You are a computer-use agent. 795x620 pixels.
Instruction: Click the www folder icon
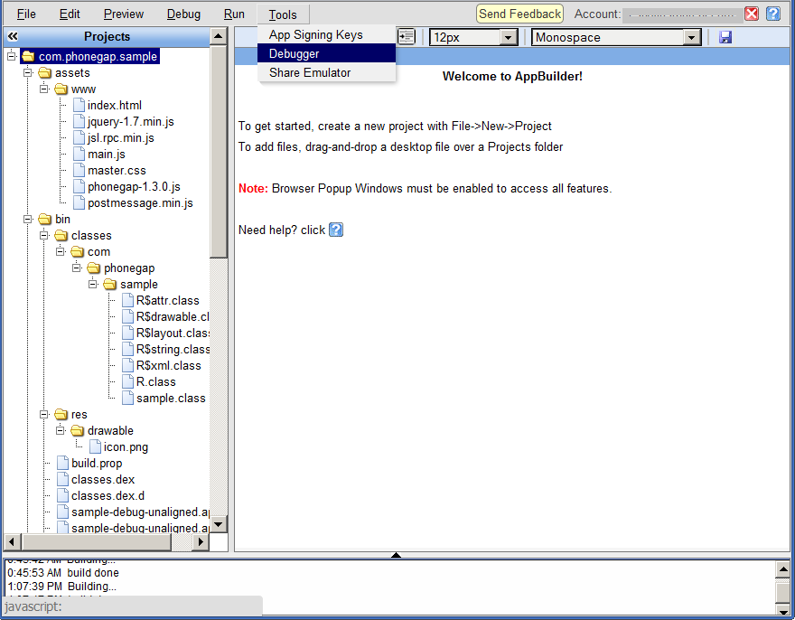point(61,89)
